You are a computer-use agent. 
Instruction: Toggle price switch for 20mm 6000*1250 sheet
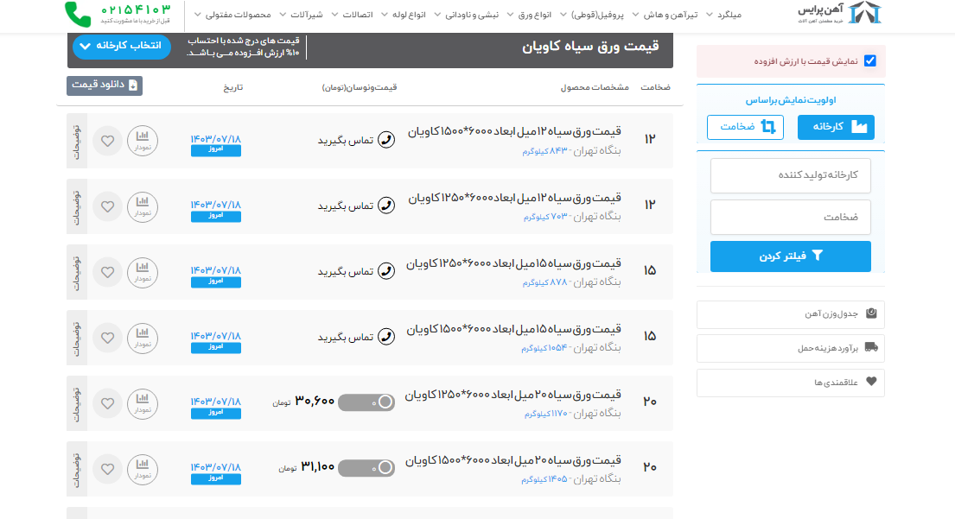(x=366, y=402)
